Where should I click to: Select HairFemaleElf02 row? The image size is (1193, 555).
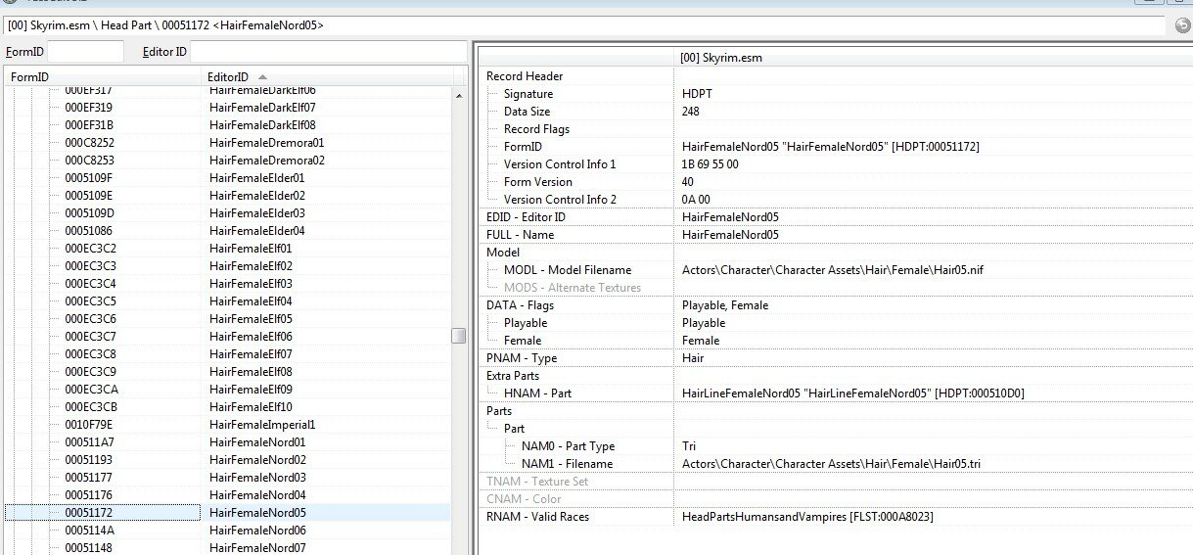[x=228, y=266]
